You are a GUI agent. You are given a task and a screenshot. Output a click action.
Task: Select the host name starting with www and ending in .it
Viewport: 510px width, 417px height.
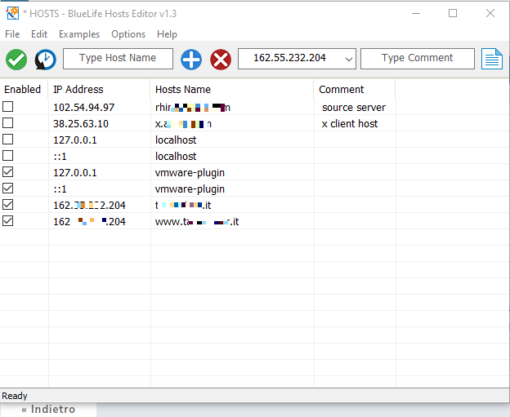point(197,221)
